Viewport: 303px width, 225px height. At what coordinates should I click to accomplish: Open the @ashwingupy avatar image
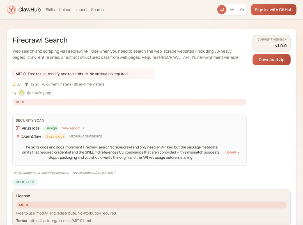22,93
